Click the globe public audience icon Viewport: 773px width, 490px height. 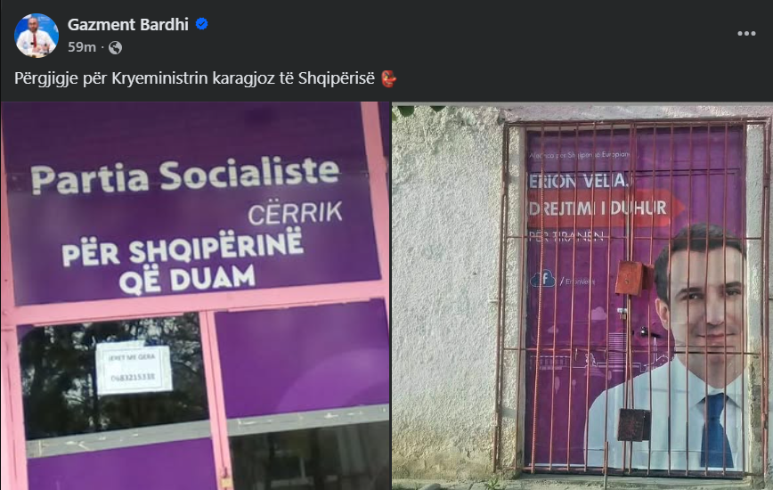click(x=116, y=47)
